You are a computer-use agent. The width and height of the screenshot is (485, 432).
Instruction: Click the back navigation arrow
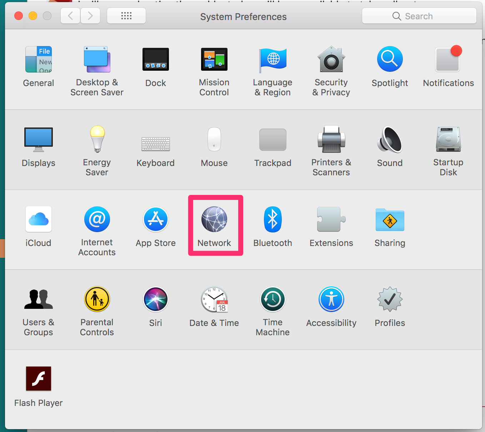point(70,16)
